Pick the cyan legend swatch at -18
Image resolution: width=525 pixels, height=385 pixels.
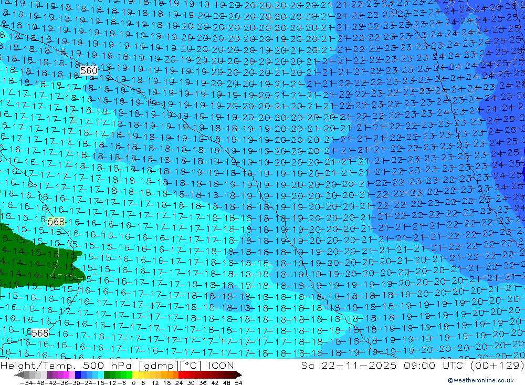(x=101, y=374)
